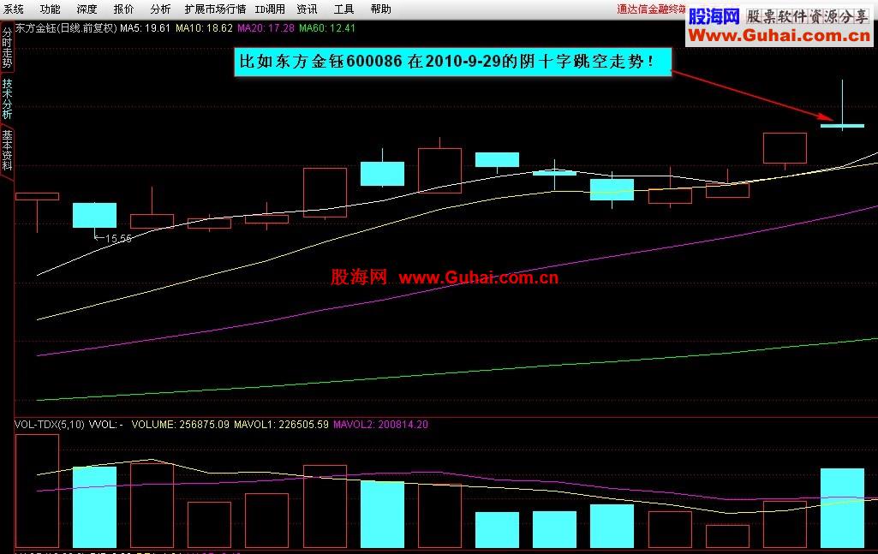Select the MA5: 19.61 indicator label
This screenshot has height=554, width=878.
145,28
